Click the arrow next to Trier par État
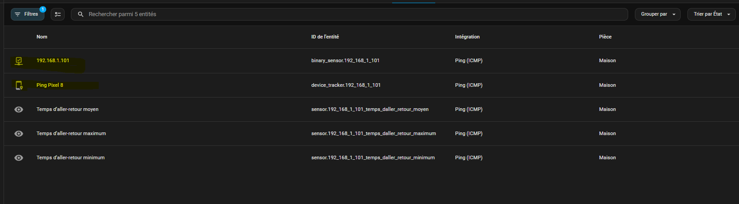Screen dimensions: 739x204 [728, 14]
